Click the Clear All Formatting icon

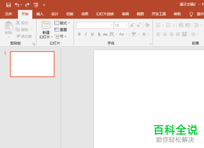147,25
